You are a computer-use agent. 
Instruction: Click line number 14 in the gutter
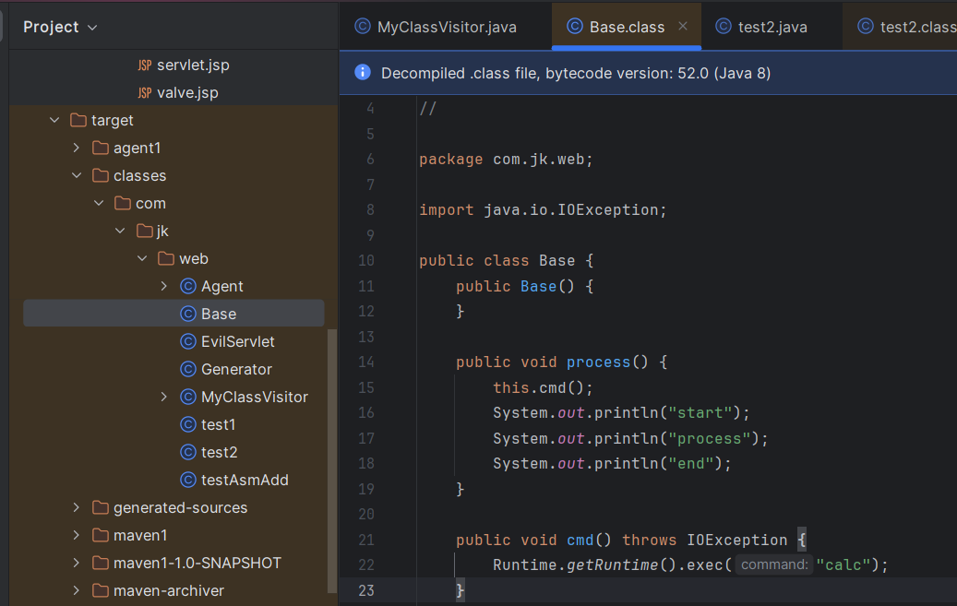[366, 362]
